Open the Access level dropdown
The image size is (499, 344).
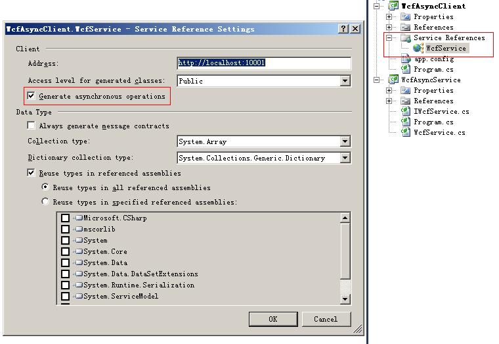pyautogui.click(x=345, y=81)
